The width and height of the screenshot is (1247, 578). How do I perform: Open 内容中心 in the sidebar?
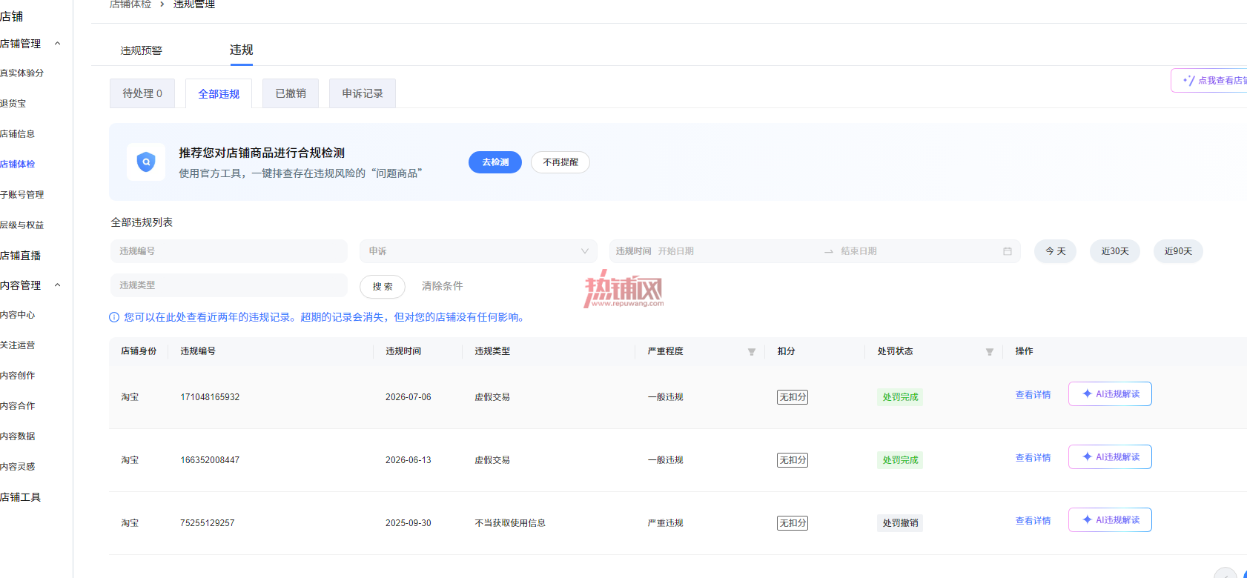(18, 315)
